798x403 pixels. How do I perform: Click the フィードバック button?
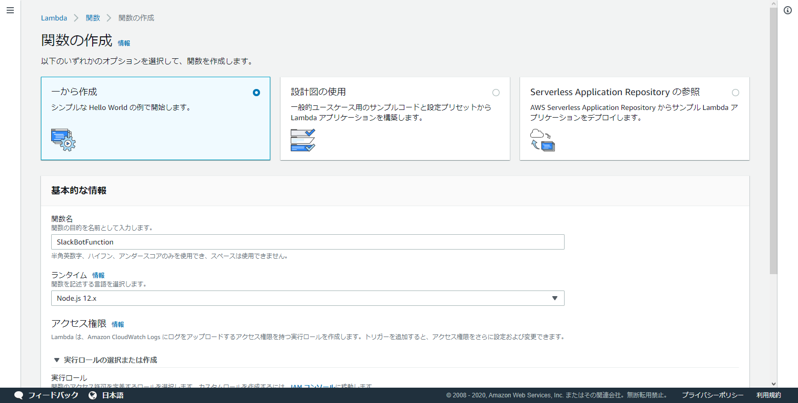pyautogui.click(x=47, y=395)
